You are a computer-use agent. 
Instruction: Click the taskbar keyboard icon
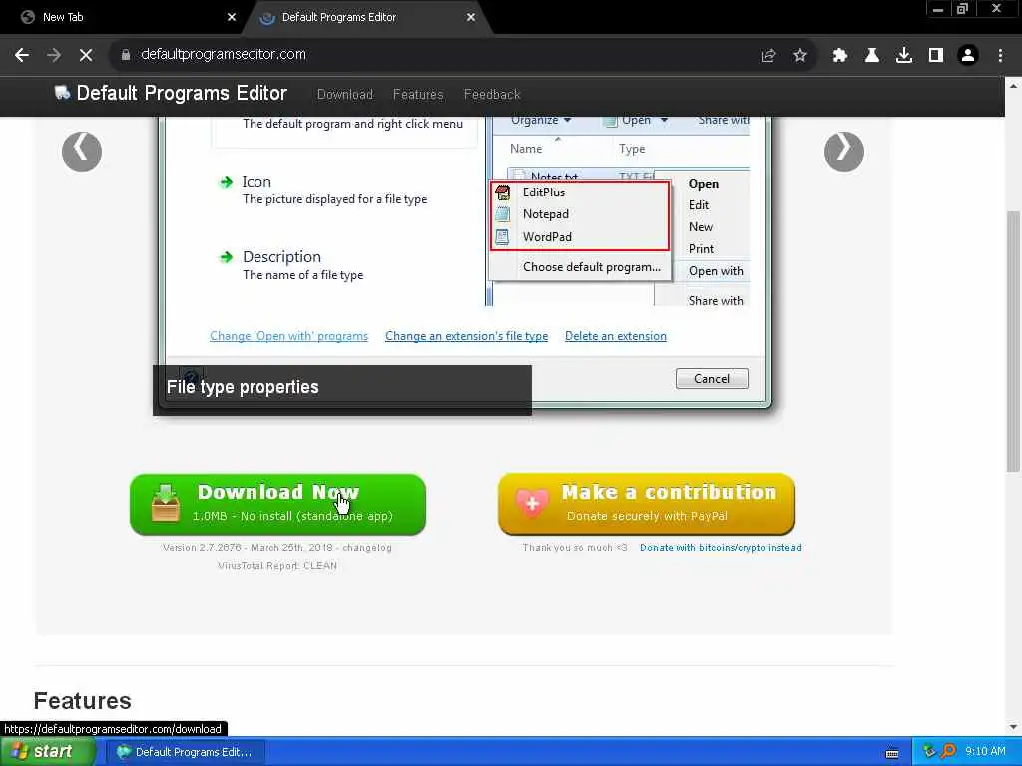tap(892, 753)
